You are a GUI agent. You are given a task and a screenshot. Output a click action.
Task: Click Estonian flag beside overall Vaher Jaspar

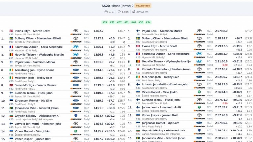(x=138, y=115)
